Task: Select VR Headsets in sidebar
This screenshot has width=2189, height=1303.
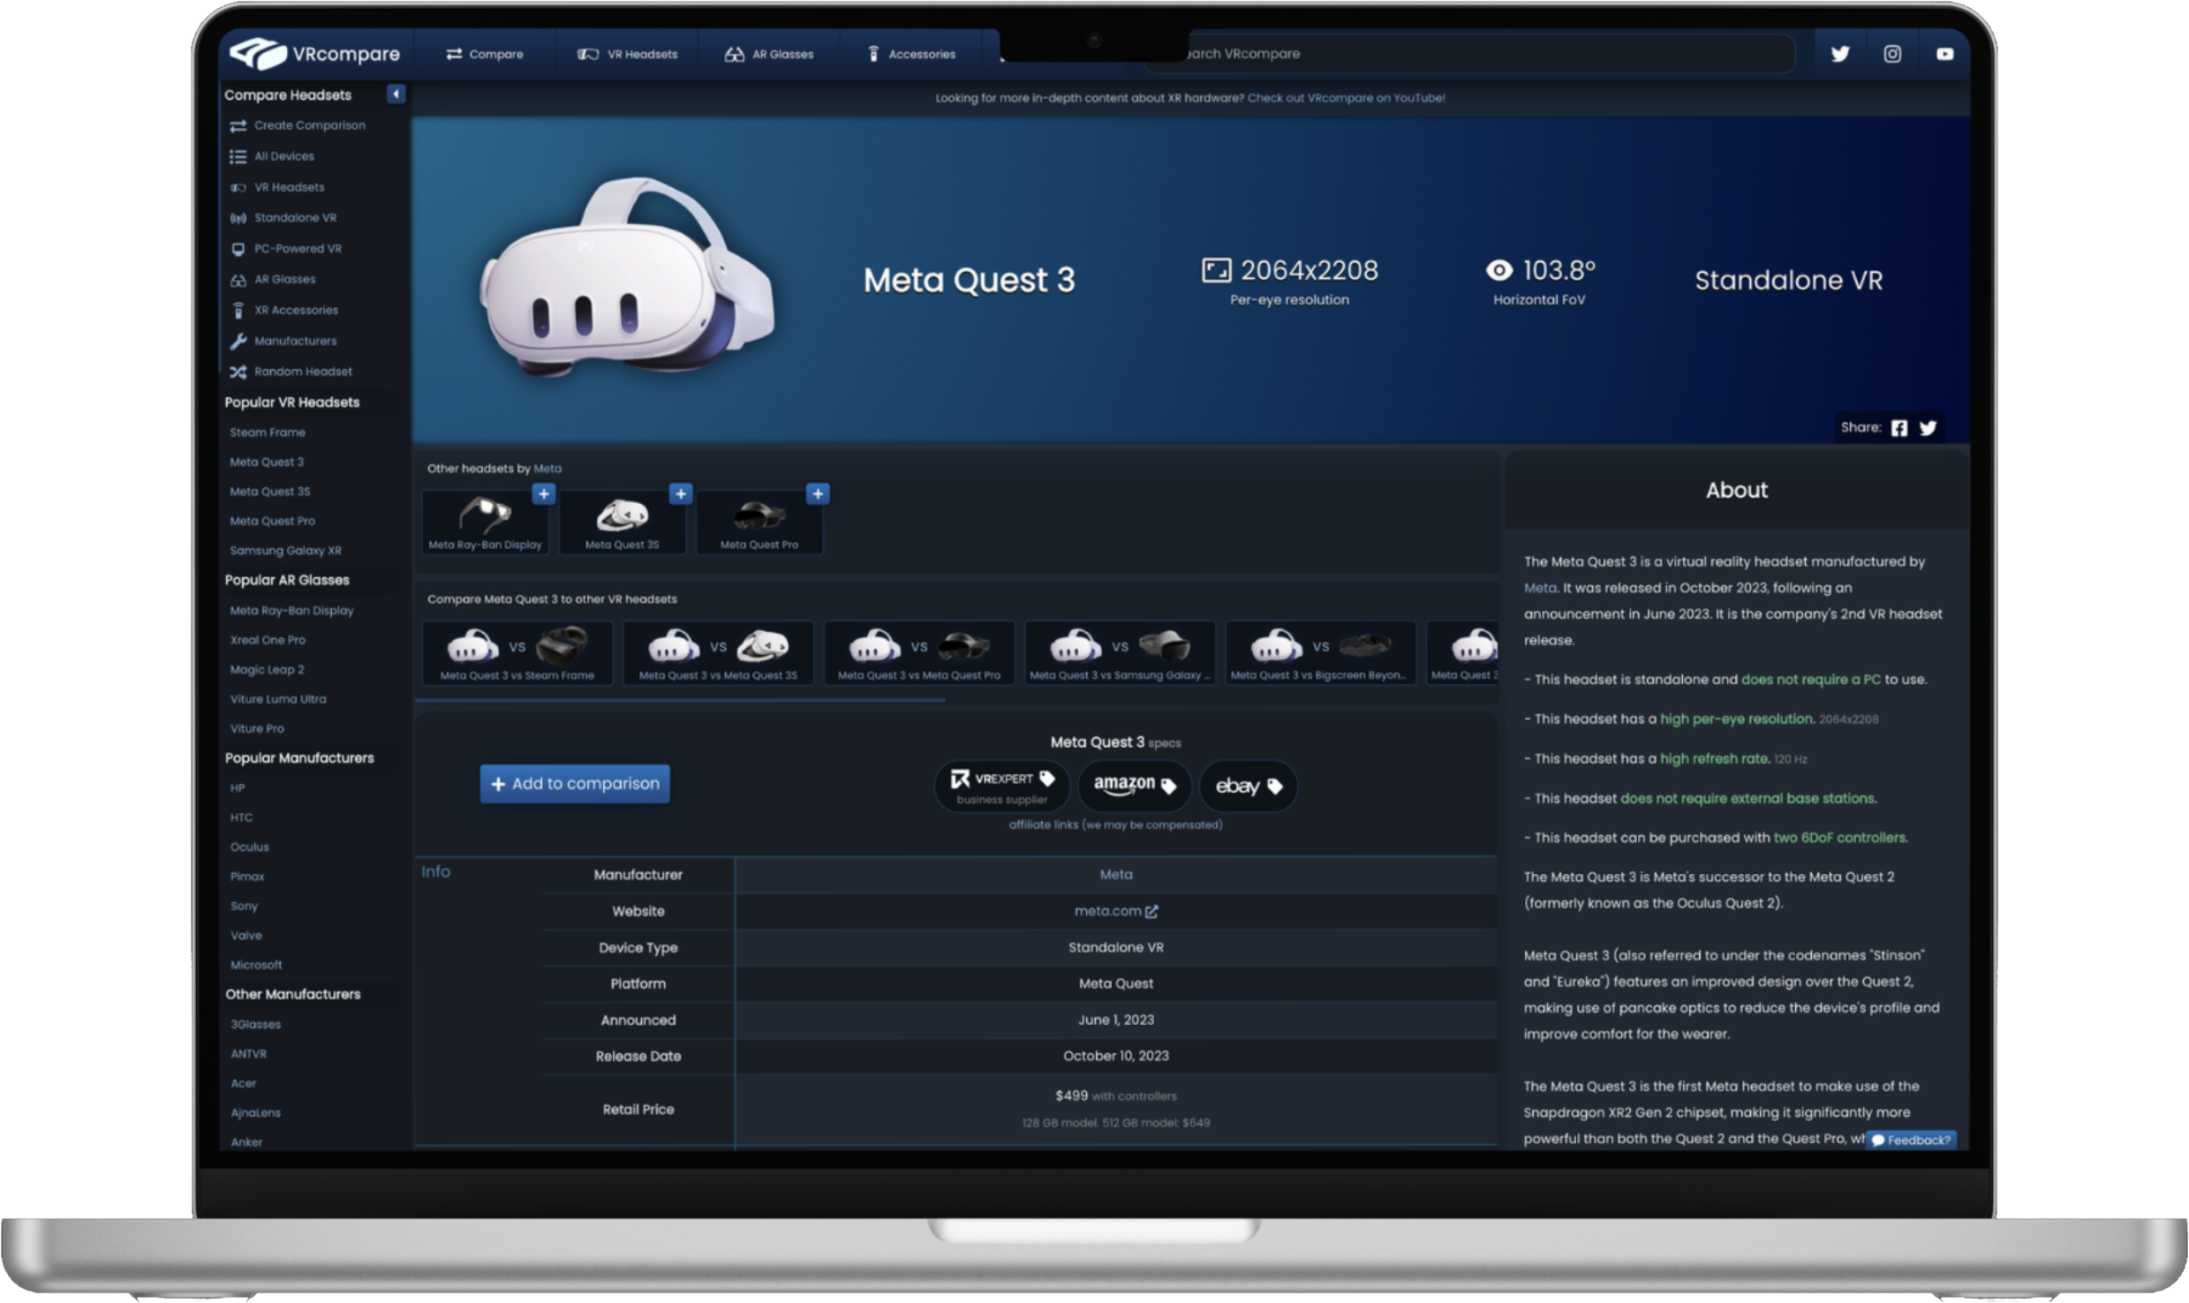Action: pos(277,187)
